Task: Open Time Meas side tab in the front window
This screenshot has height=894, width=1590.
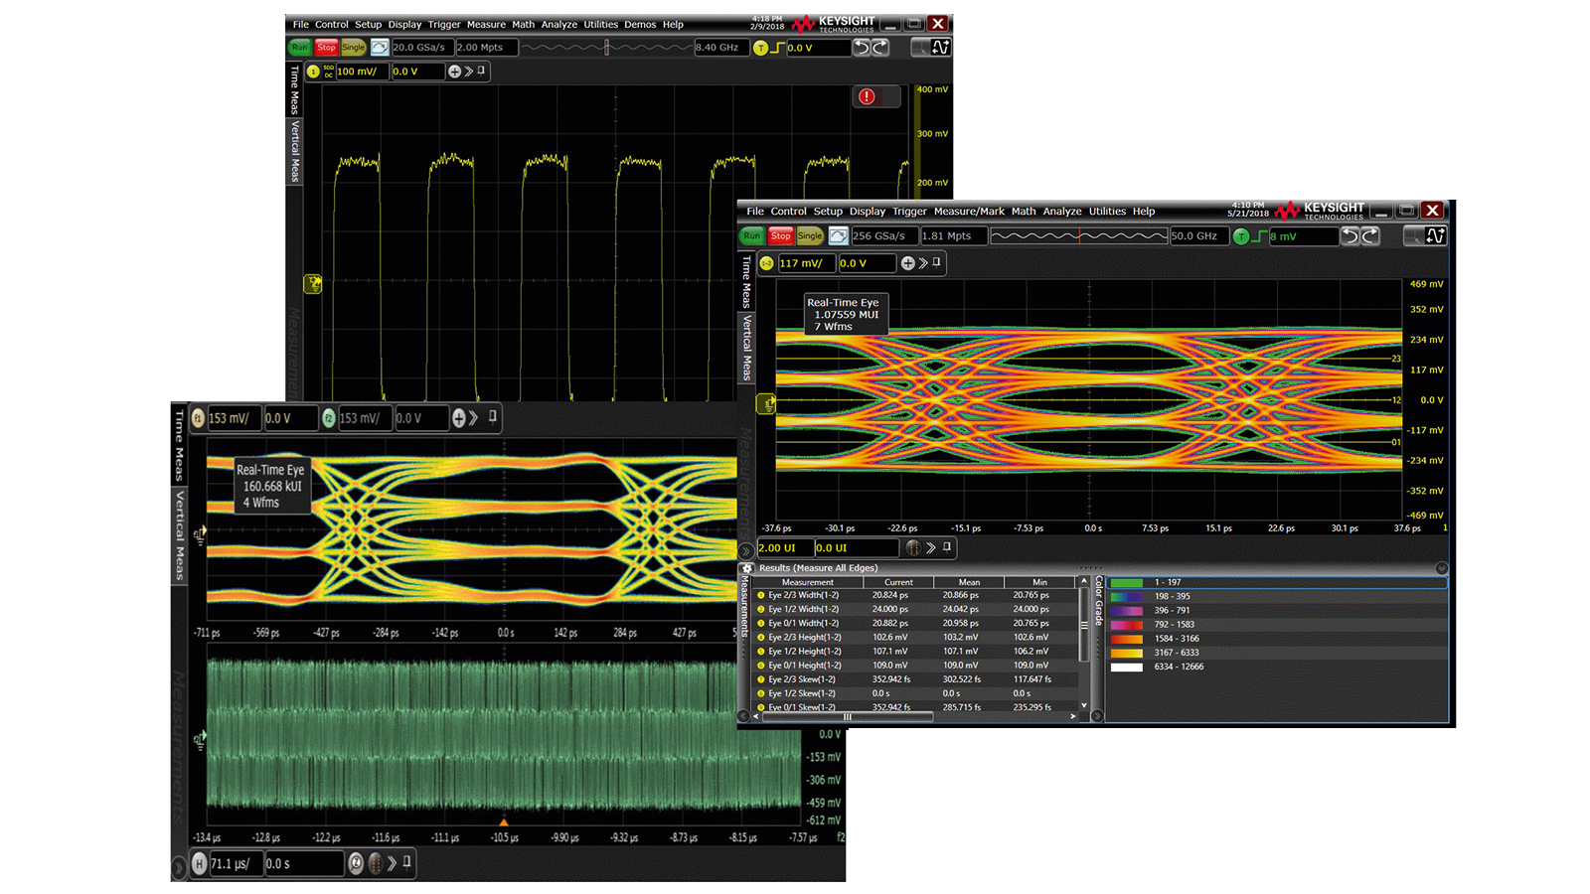Action: [x=746, y=282]
